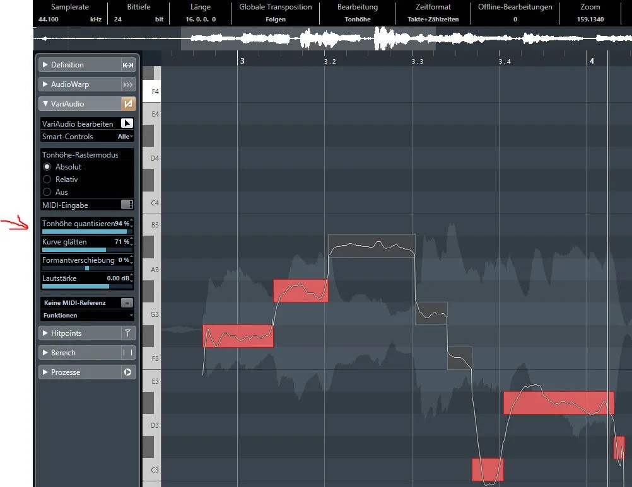
Task: Click the Zoom 159.1340 value
Action: (590, 20)
